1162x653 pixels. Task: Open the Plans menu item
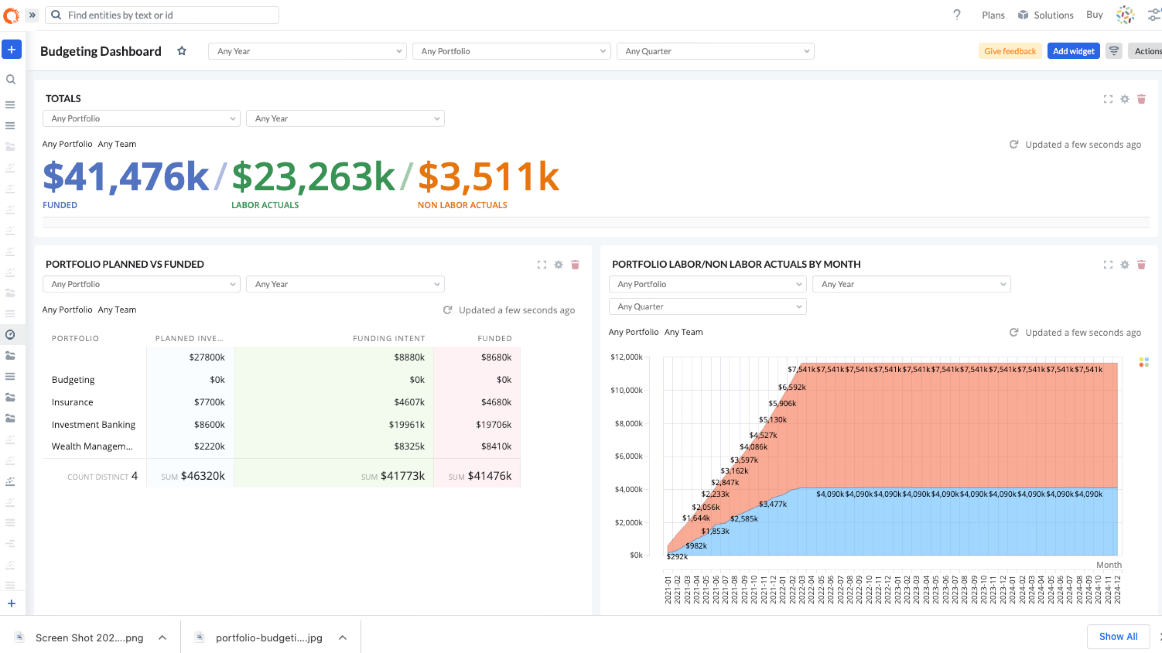pyautogui.click(x=993, y=15)
